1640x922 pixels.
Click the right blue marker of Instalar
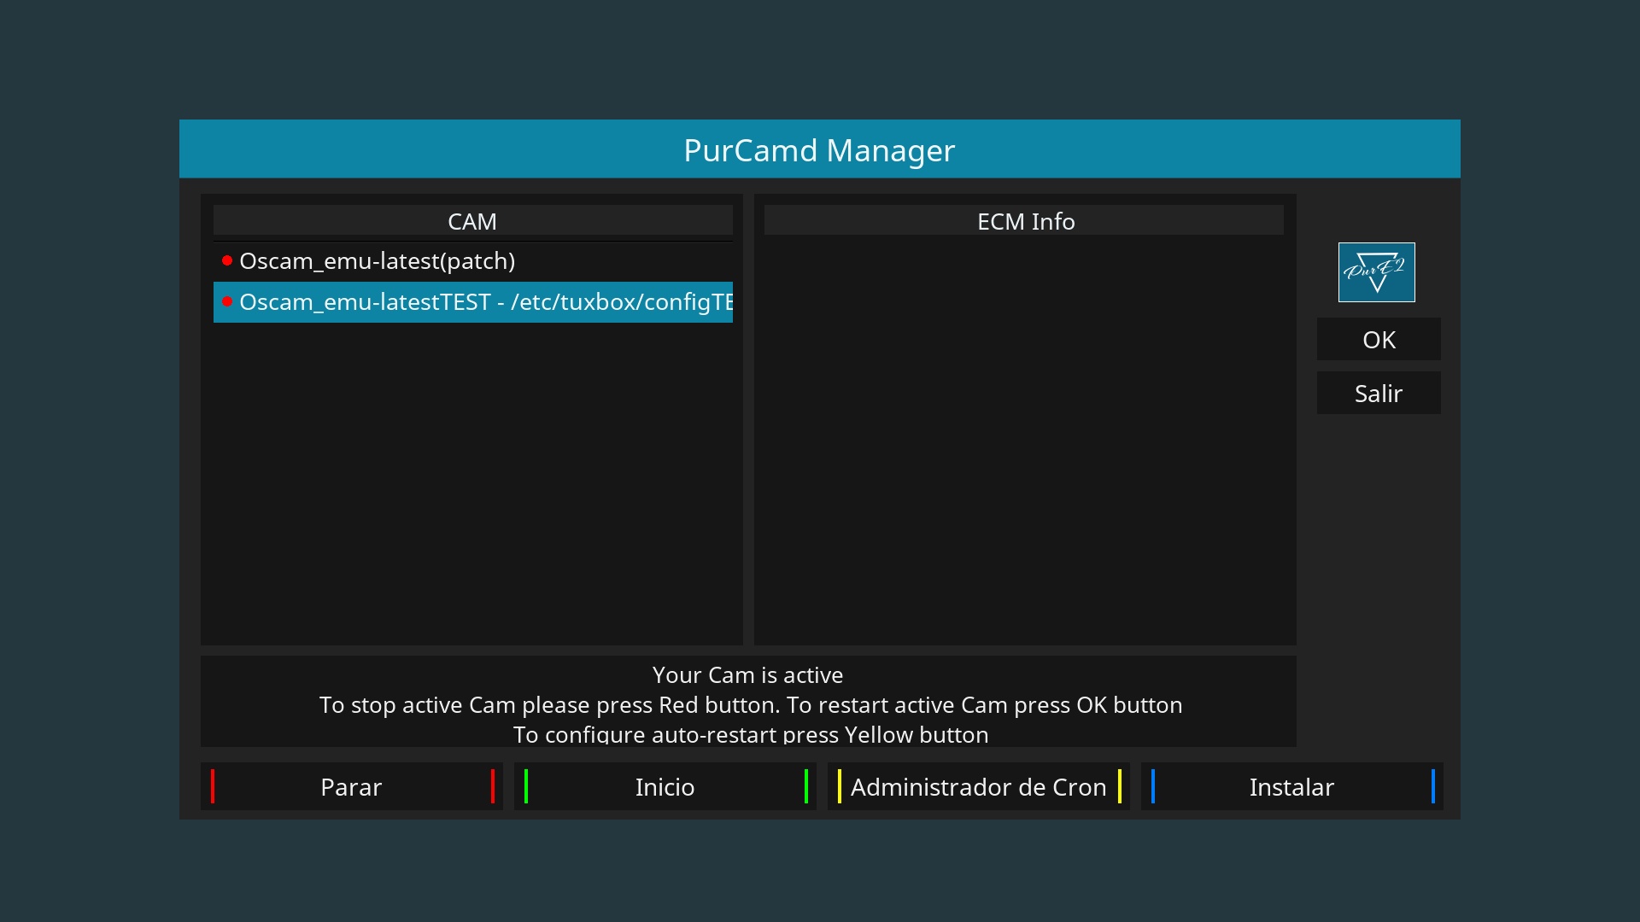[x=1432, y=786]
